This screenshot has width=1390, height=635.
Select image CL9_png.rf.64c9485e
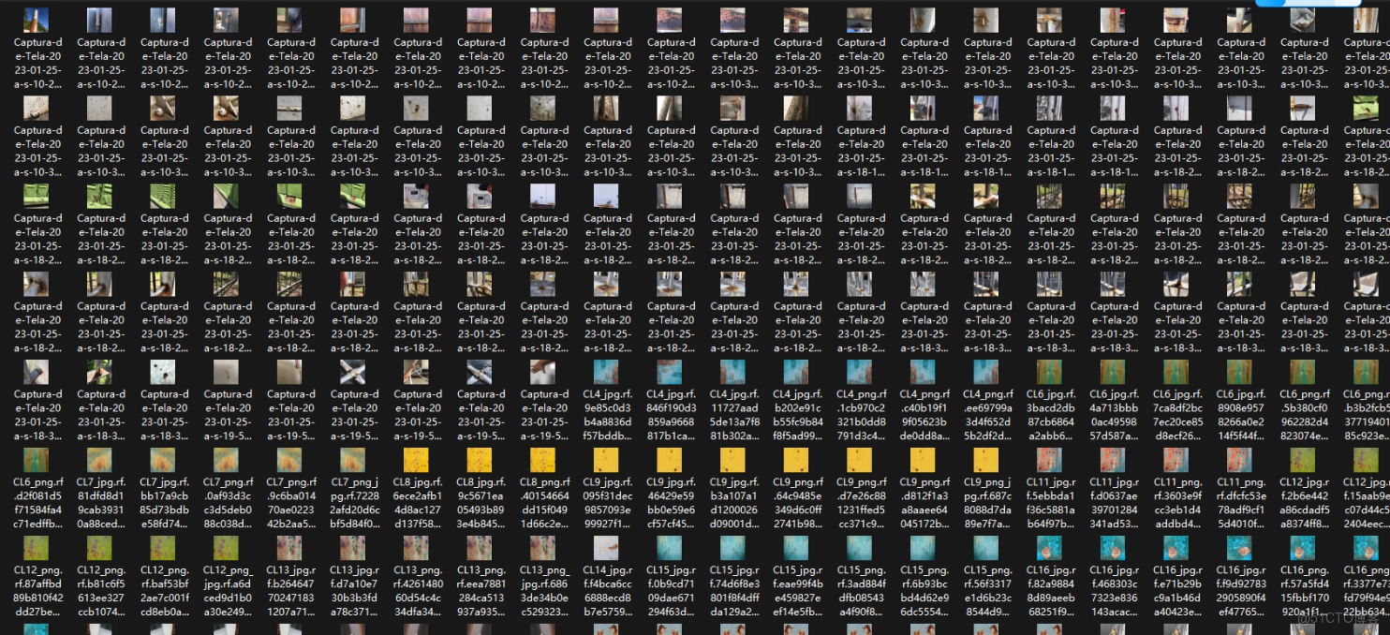(x=796, y=461)
